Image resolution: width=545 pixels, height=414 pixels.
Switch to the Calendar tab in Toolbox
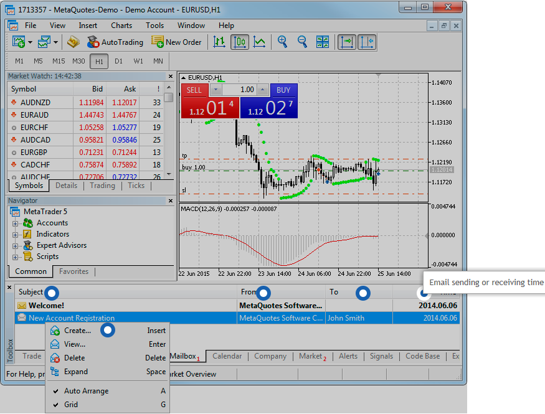point(227,356)
